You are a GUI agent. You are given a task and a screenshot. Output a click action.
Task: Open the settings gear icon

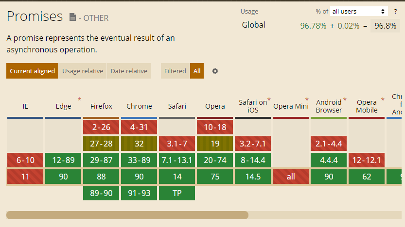pos(215,71)
